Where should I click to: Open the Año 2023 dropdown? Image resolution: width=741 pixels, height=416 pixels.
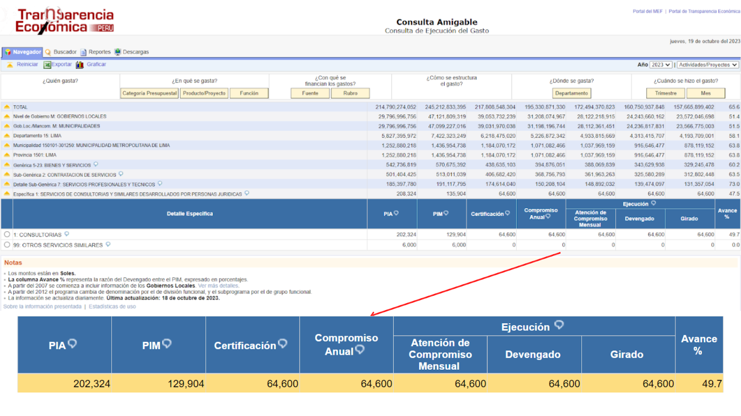click(660, 65)
